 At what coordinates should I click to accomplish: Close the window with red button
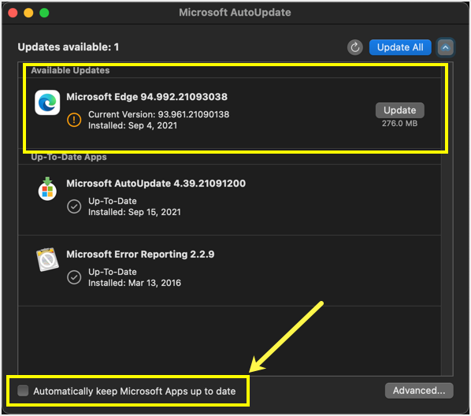(x=13, y=13)
